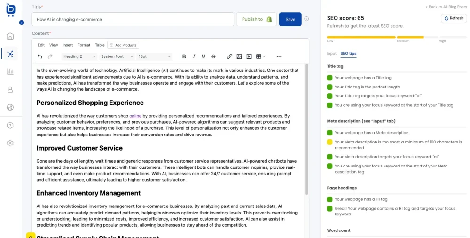Toggle Bold formatting
This screenshot has width=470, height=238.
[x=184, y=56]
